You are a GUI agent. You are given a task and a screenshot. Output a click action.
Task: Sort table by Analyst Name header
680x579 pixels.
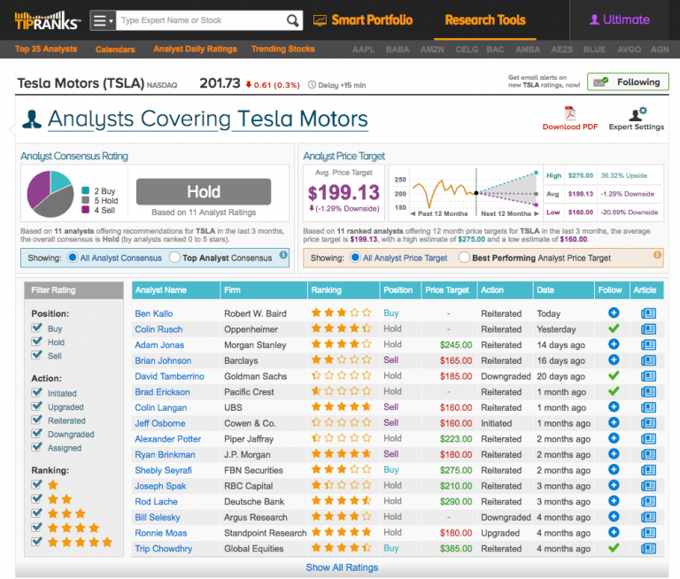click(x=175, y=290)
